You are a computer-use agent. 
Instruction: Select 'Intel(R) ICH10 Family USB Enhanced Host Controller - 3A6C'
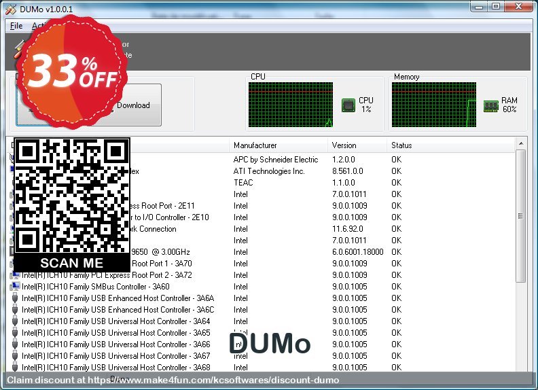click(x=118, y=310)
